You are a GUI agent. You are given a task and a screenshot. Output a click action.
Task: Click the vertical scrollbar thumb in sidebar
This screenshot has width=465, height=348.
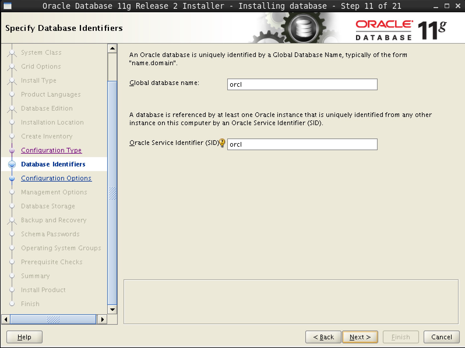112,192
